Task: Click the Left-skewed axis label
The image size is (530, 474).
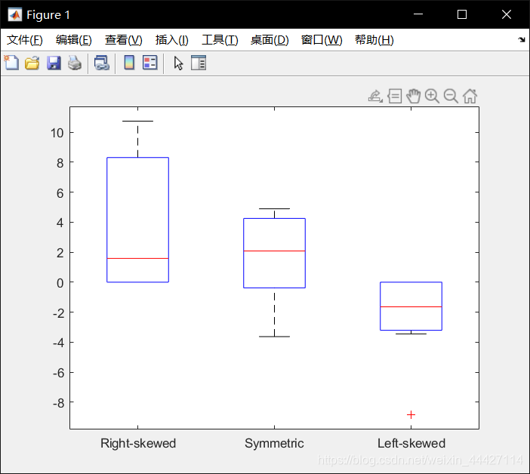Action: 411,443
